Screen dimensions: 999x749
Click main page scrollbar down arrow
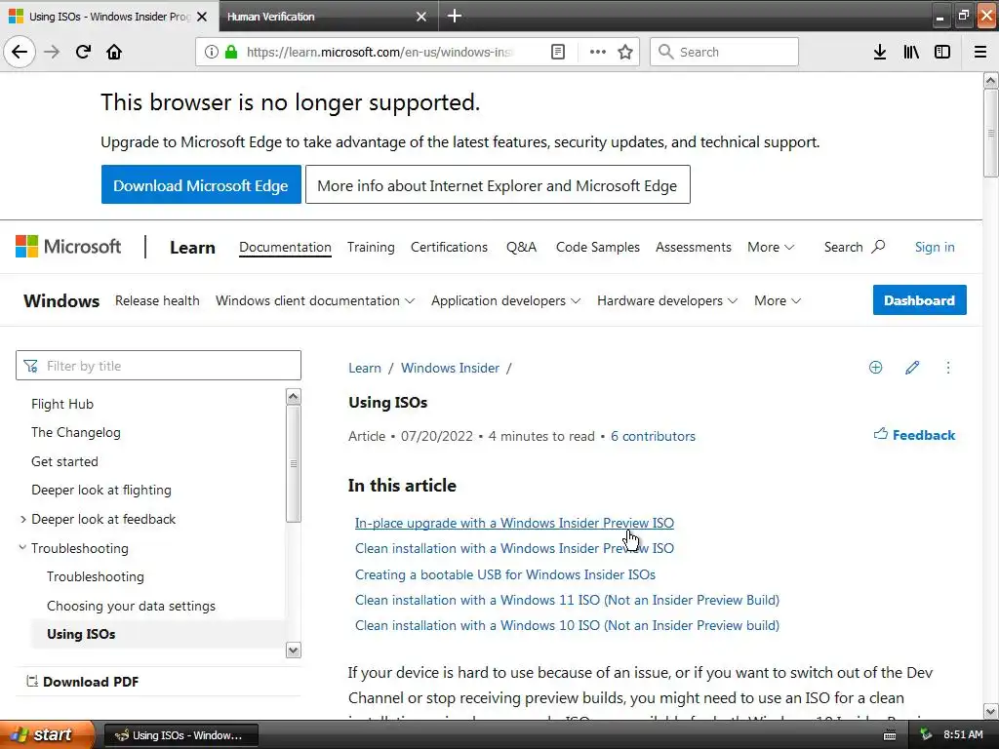click(x=991, y=711)
